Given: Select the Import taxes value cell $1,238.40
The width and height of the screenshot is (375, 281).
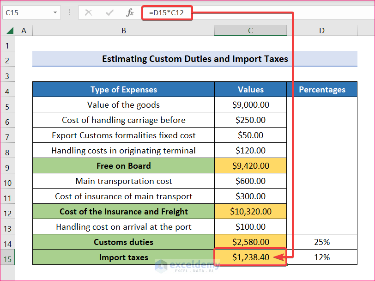Looking at the screenshot, I should (x=250, y=257).
